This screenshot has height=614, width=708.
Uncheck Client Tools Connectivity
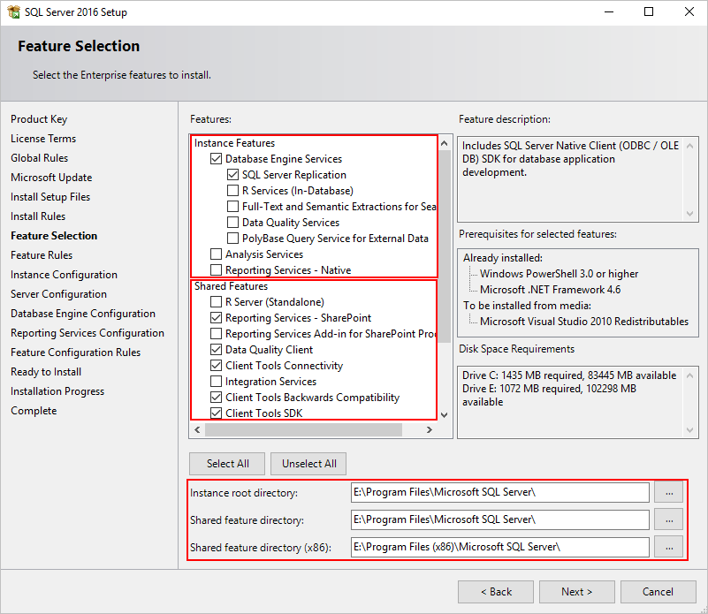coord(216,365)
